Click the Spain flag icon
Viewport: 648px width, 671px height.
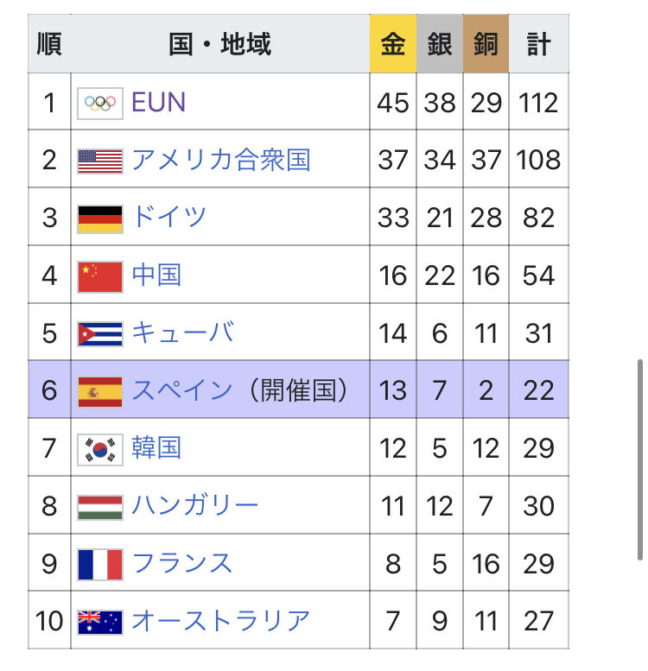[x=100, y=391]
